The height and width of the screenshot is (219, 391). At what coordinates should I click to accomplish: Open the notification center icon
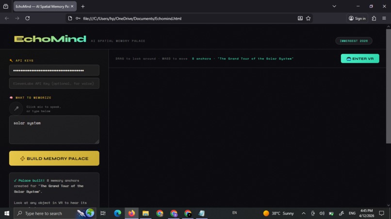381,213
